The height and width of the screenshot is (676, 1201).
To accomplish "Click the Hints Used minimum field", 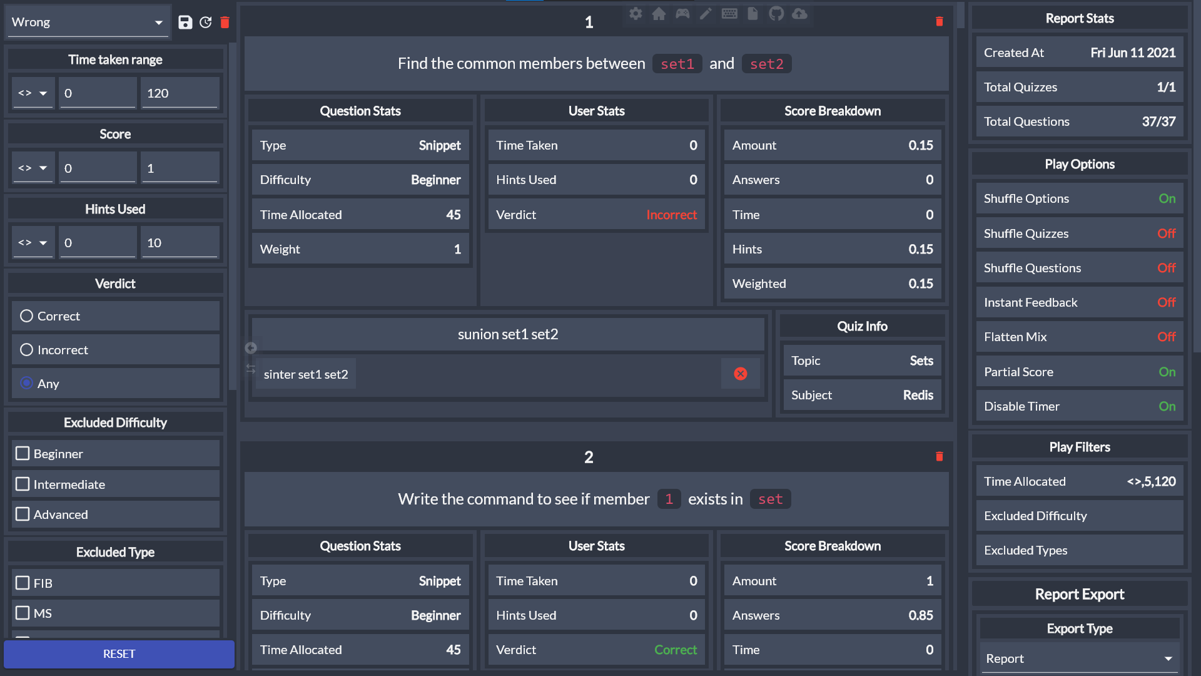I will (98, 243).
